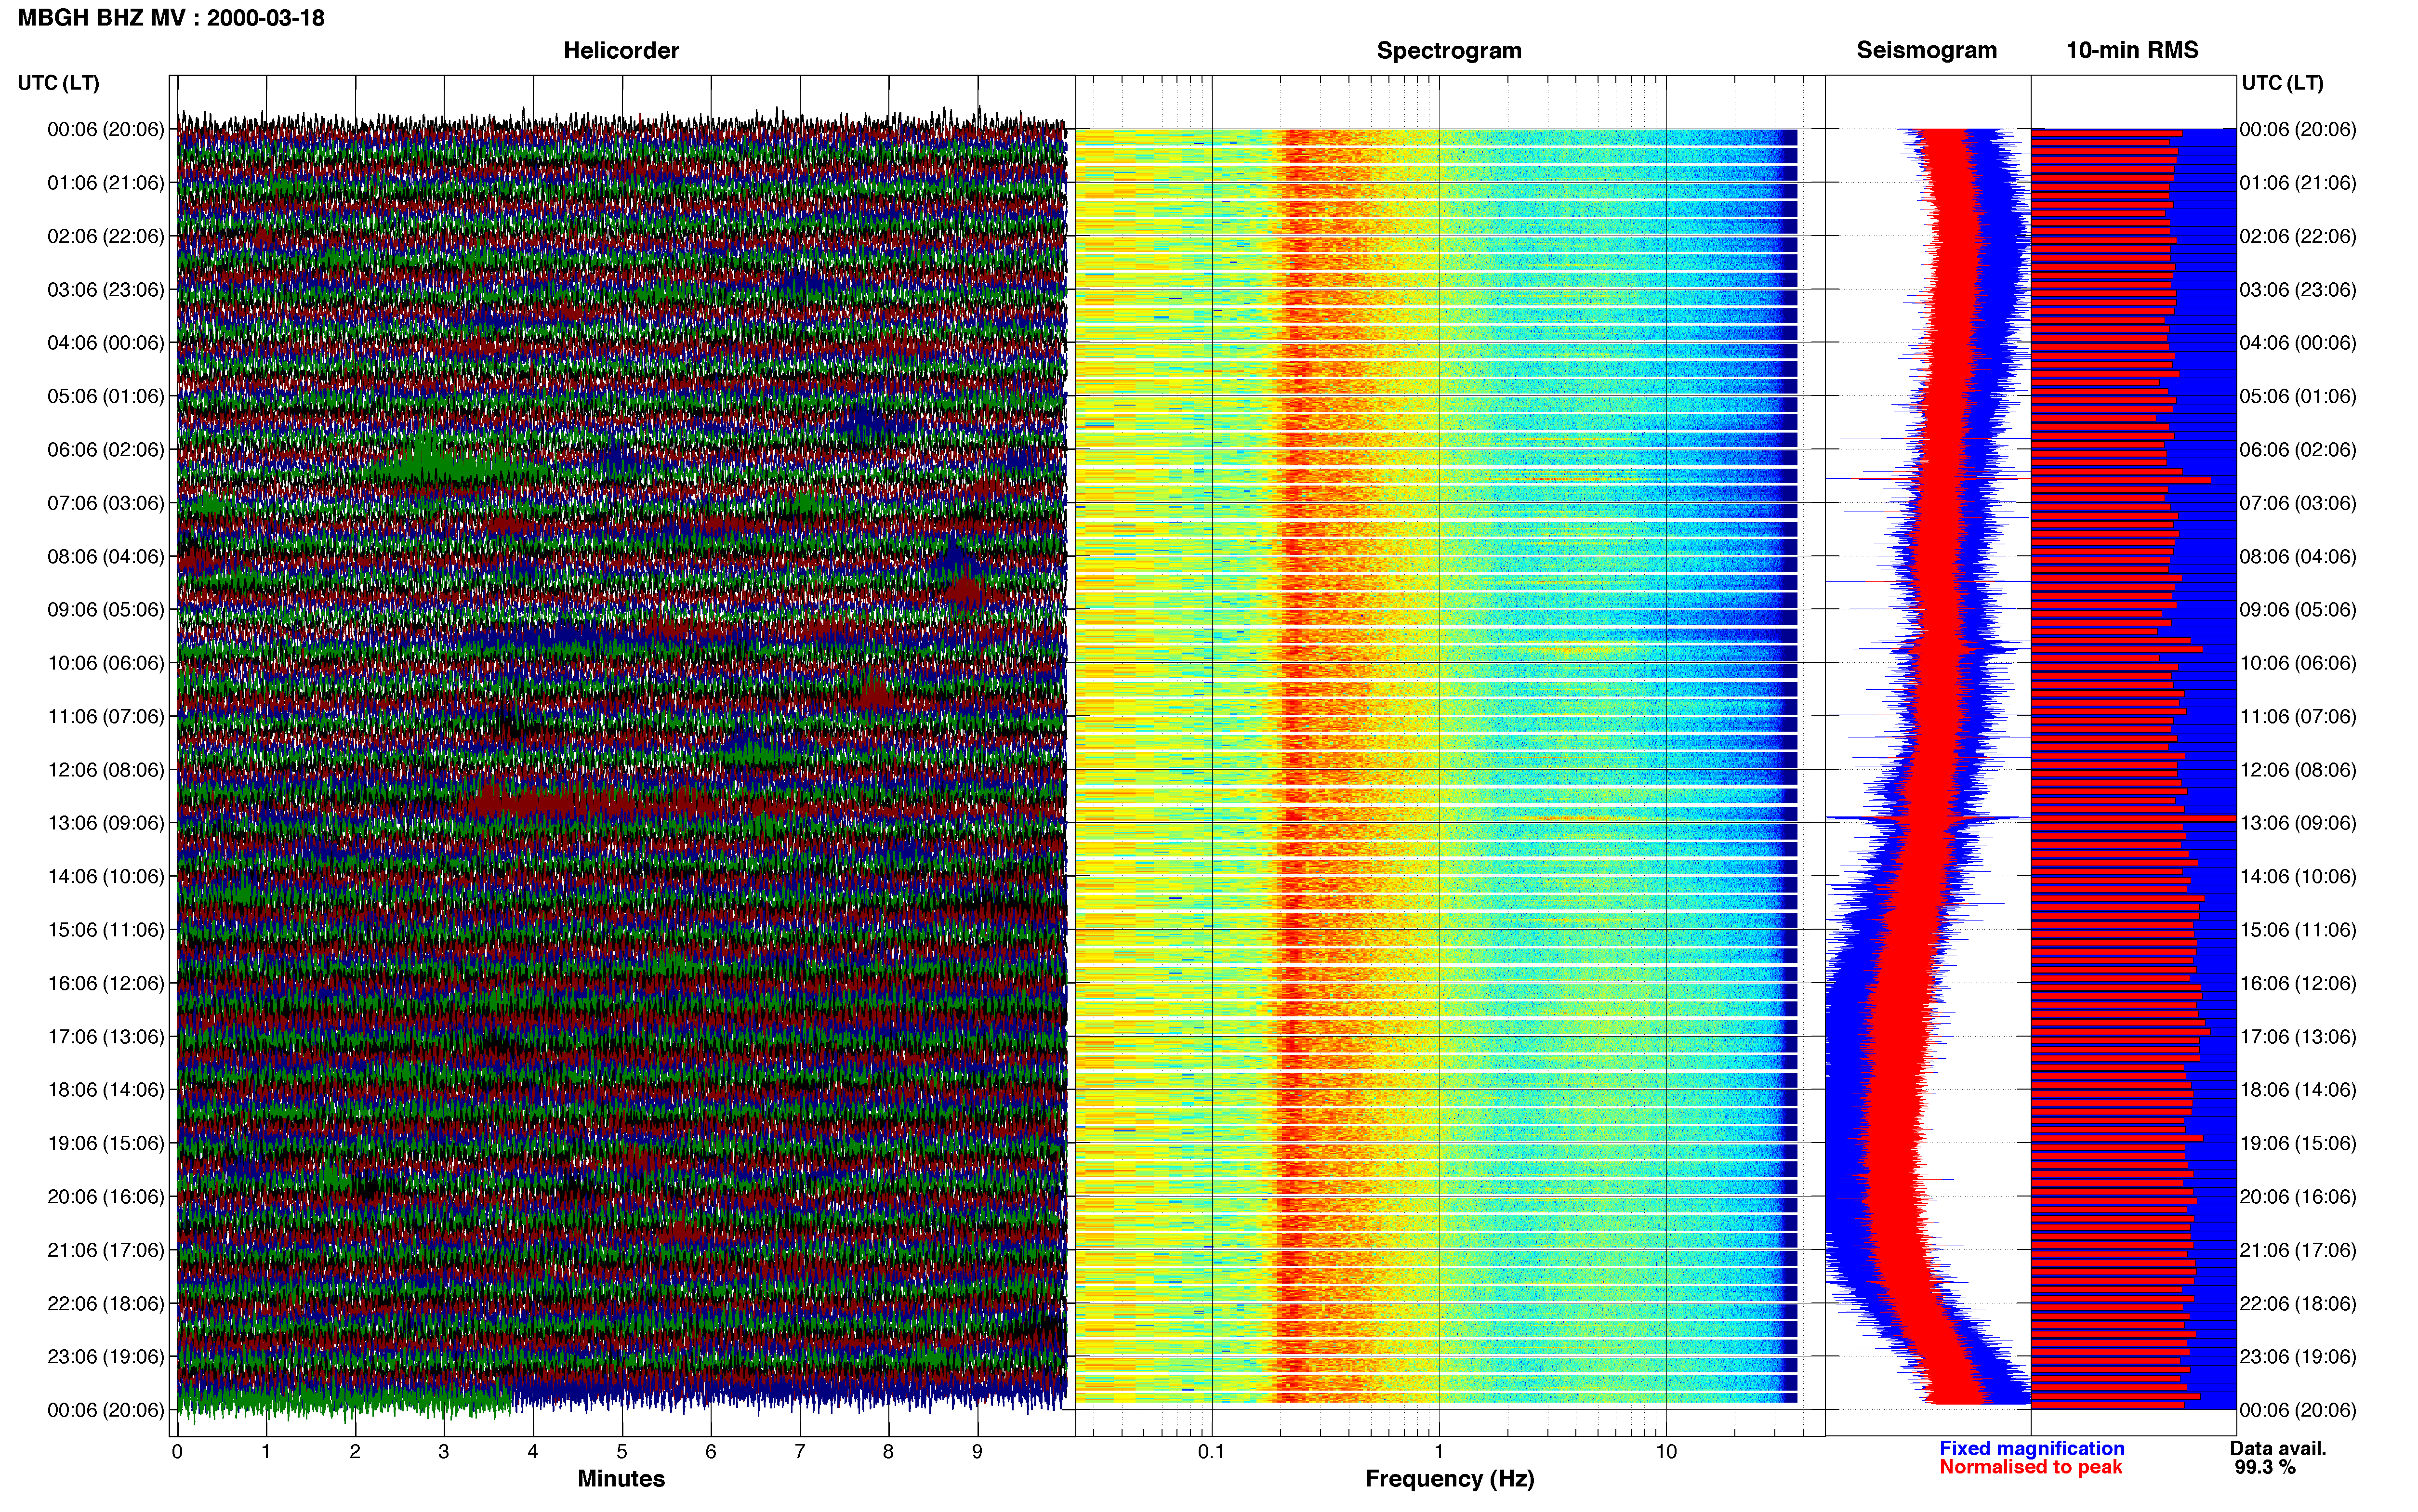Click the 10-min RMS panel heading
The height and width of the screenshot is (1512, 2418).
click(2132, 50)
